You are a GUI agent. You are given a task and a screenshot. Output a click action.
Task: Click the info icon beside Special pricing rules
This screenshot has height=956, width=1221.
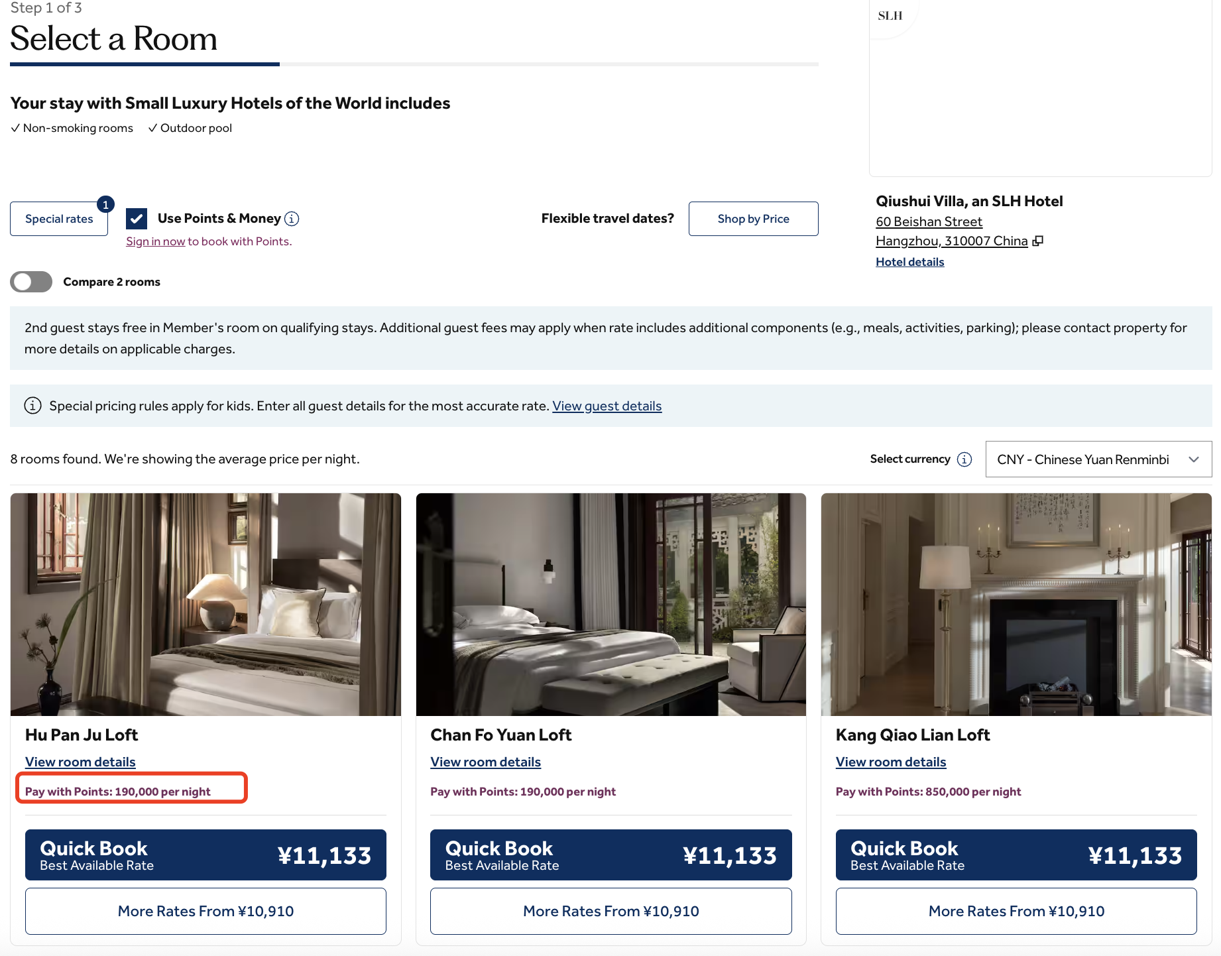point(33,406)
